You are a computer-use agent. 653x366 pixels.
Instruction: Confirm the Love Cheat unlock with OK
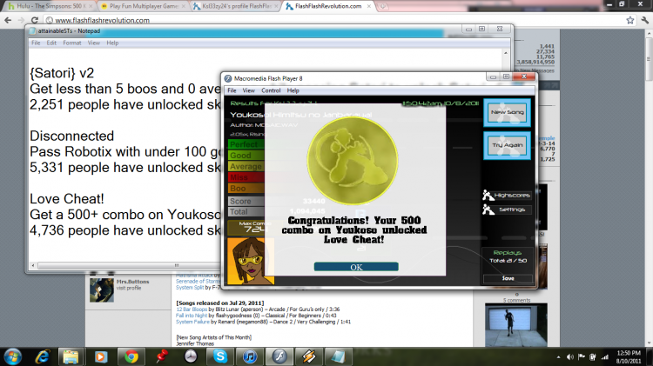coord(356,267)
